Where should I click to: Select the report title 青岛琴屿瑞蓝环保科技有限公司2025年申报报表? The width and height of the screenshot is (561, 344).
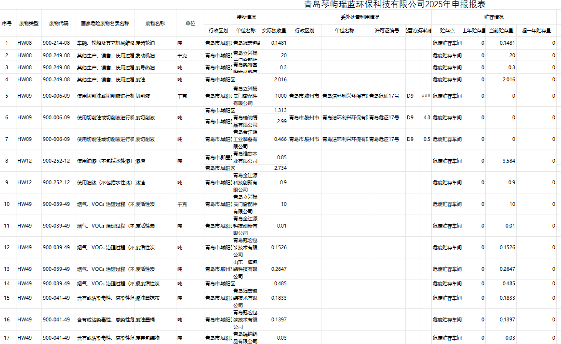(x=395, y=4)
